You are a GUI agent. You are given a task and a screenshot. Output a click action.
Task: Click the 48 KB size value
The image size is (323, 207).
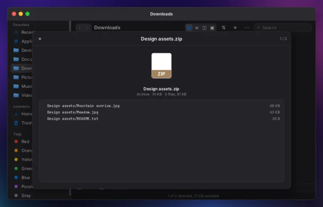[275, 106]
